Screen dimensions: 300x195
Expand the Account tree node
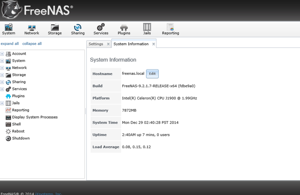[x=2, y=54]
